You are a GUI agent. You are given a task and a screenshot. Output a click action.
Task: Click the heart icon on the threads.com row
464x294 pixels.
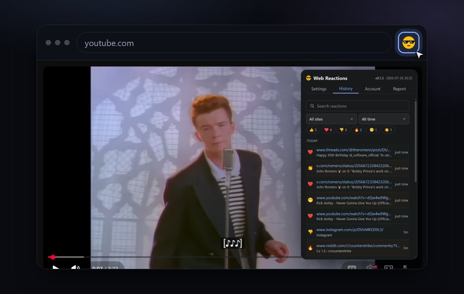coord(310,152)
